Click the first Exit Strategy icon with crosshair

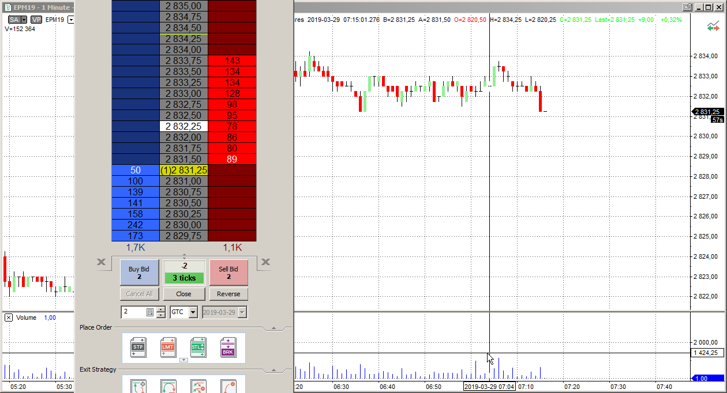coord(138,386)
